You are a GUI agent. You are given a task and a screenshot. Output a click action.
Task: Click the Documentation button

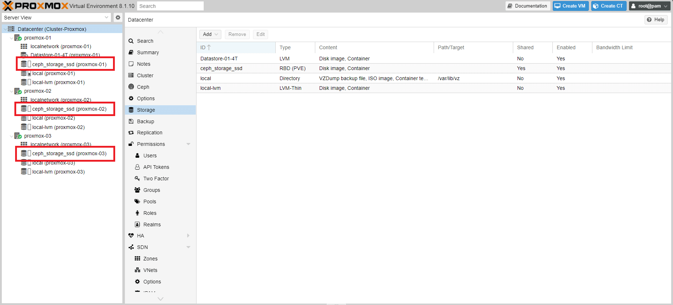[528, 6]
